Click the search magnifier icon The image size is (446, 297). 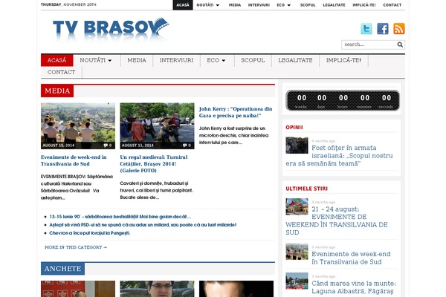coord(400,45)
